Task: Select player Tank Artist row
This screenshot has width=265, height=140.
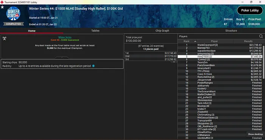Action: pyautogui.click(x=220, y=103)
